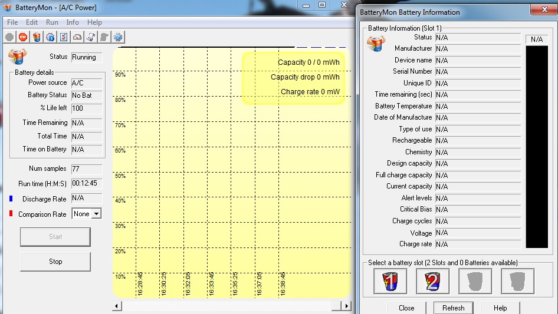Click the Design capacity field in Battery Information
558x314 pixels.
(478, 164)
